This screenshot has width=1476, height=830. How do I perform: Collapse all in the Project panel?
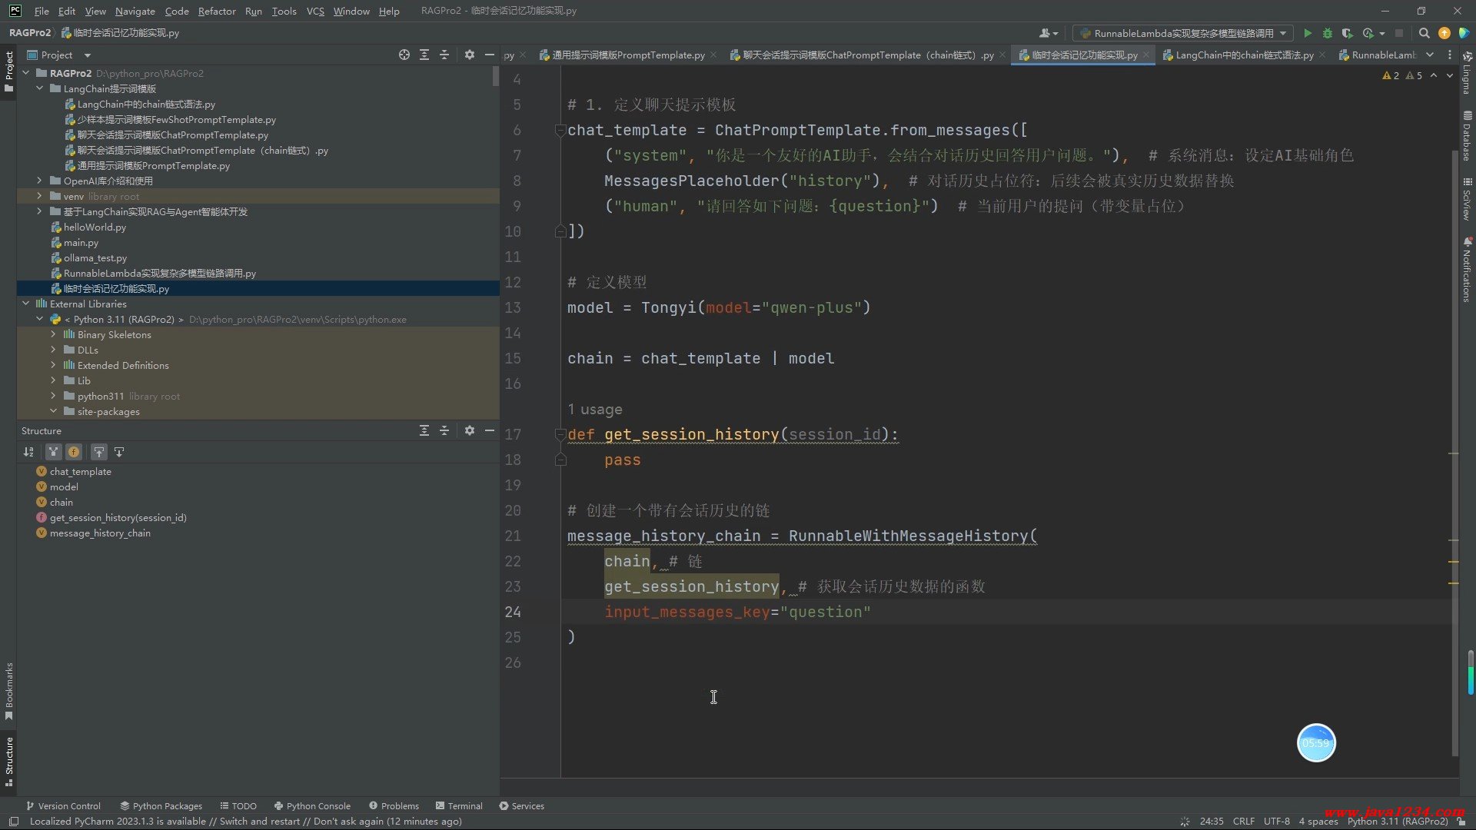pyautogui.click(x=444, y=55)
